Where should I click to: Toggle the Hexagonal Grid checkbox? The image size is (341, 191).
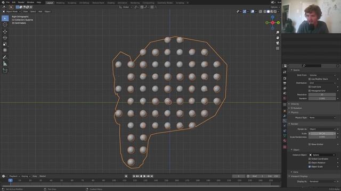tap(310, 91)
